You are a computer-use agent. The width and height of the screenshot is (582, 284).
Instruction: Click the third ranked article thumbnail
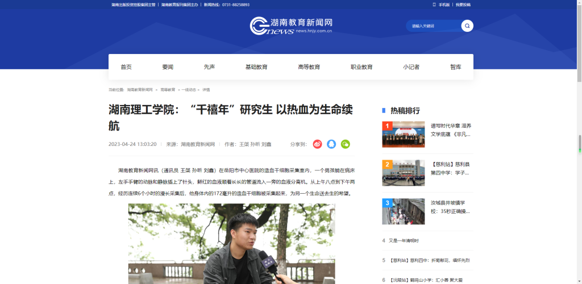pos(404,211)
